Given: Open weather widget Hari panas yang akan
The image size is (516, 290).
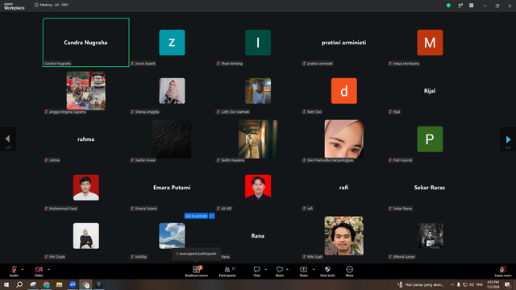Looking at the screenshot, I should click(x=422, y=284).
